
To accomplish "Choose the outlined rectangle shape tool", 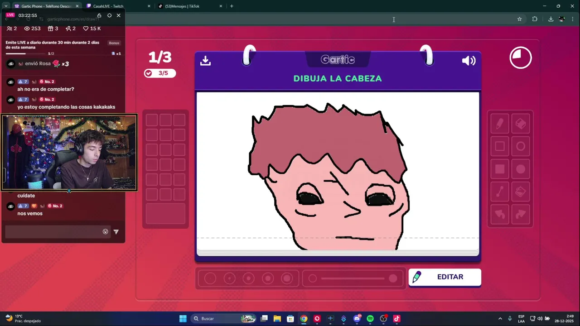I will pos(500,146).
